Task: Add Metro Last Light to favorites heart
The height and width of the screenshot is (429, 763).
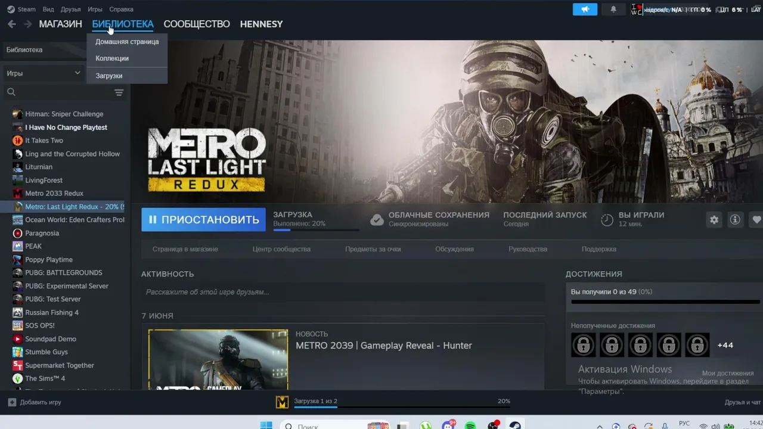Action: pyautogui.click(x=756, y=220)
